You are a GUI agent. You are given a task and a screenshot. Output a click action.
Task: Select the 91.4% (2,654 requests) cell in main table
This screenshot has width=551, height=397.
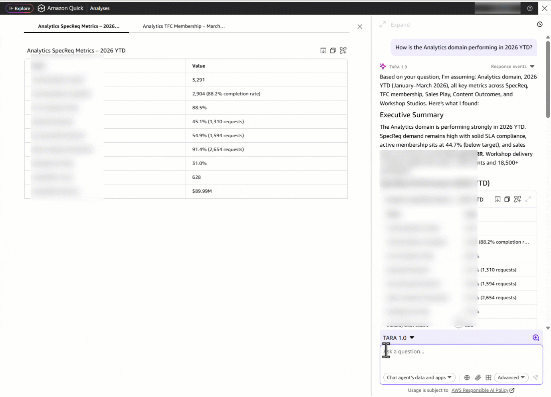click(x=266, y=150)
